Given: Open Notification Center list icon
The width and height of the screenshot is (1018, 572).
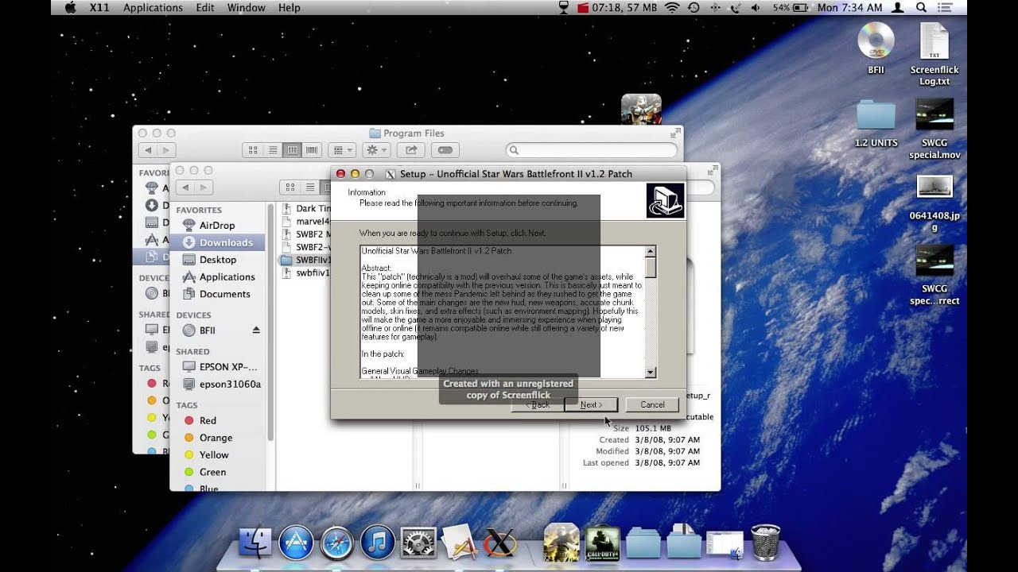Looking at the screenshot, I should [946, 7].
